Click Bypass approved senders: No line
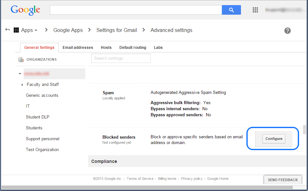 point(181,115)
